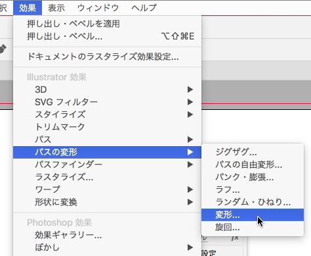Choose 押し出し・ベベル... with shortcut
The height and width of the screenshot is (256, 311).
click(x=107, y=36)
